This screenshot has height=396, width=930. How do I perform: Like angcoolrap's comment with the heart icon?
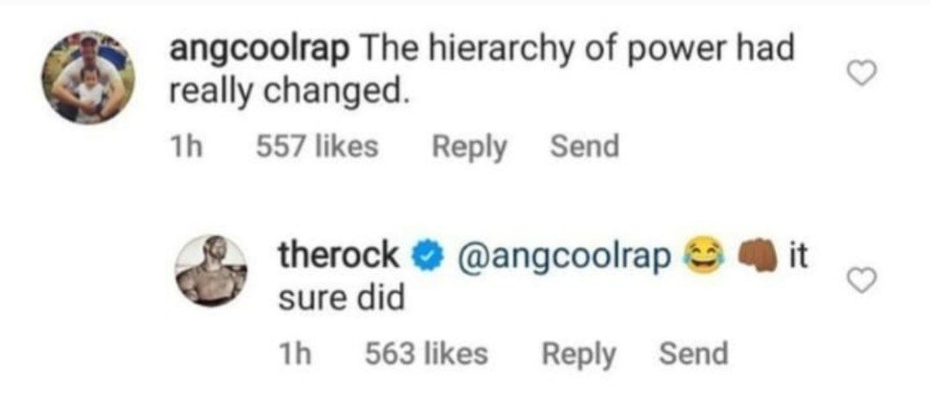tap(862, 77)
